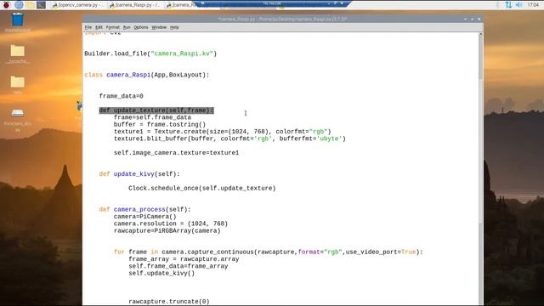The width and height of the screenshot is (544, 306).
Task: Open the network status tray icon
Action: point(508,5)
